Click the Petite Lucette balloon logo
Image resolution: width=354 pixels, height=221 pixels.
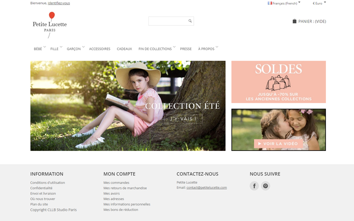point(50,25)
